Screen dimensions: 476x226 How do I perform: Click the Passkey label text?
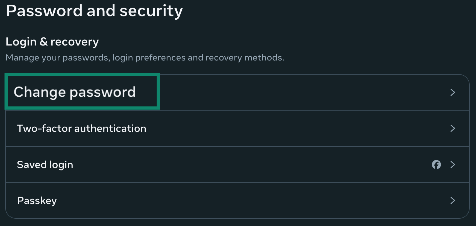click(x=37, y=200)
